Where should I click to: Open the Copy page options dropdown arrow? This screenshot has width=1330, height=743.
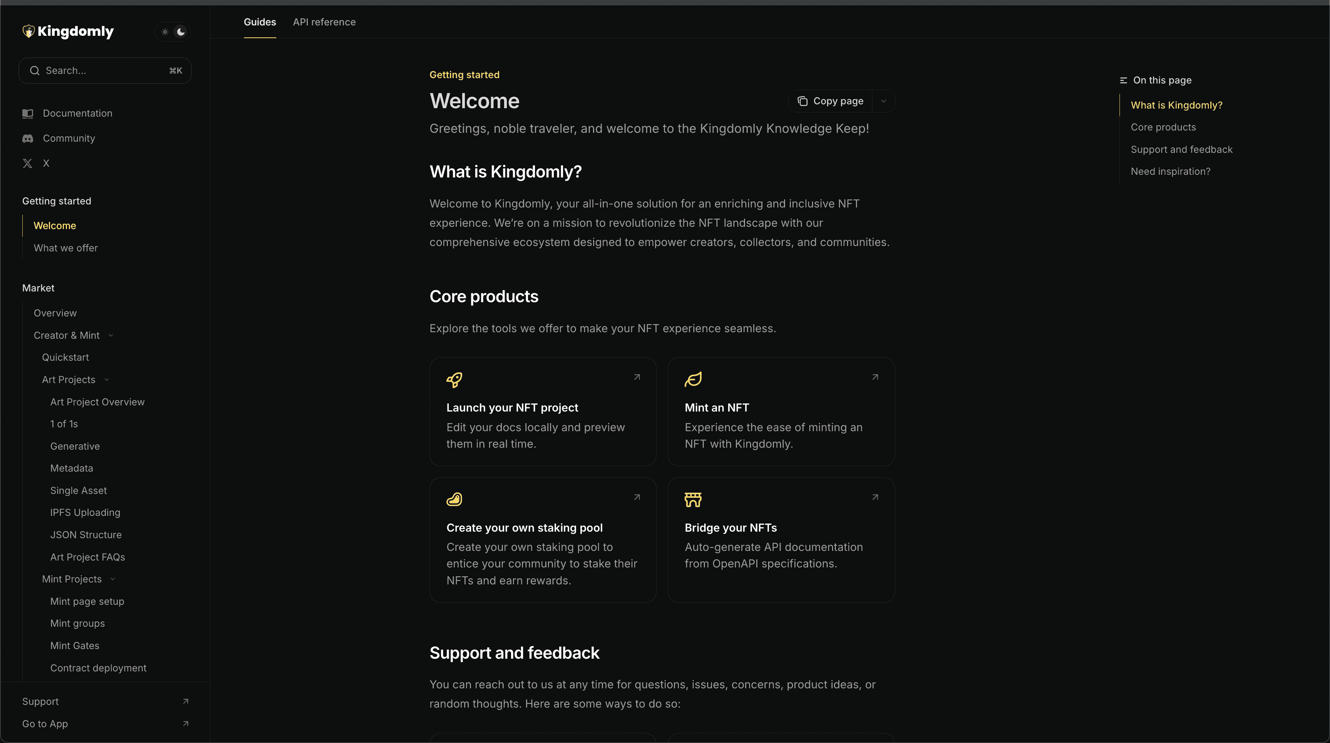tap(884, 101)
